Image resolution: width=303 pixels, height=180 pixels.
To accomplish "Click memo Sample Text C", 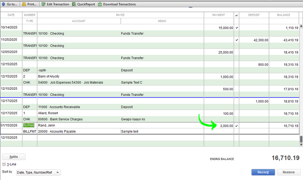I will (x=131, y=82).
